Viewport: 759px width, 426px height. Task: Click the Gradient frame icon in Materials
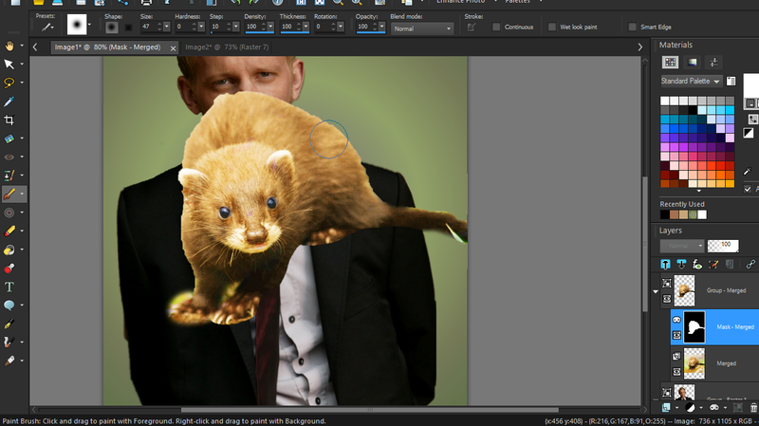pos(693,62)
